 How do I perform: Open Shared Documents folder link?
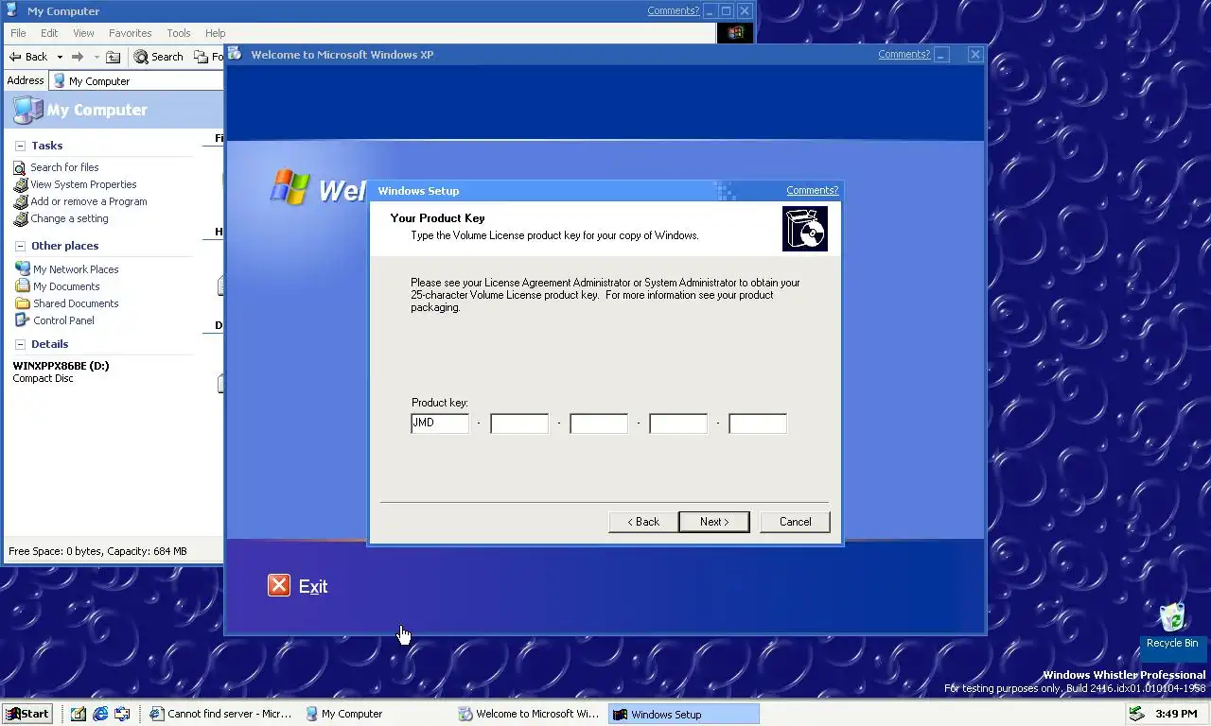tap(76, 303)
